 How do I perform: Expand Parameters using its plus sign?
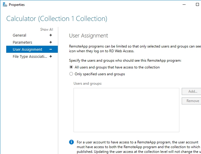(x=51, y=42)
